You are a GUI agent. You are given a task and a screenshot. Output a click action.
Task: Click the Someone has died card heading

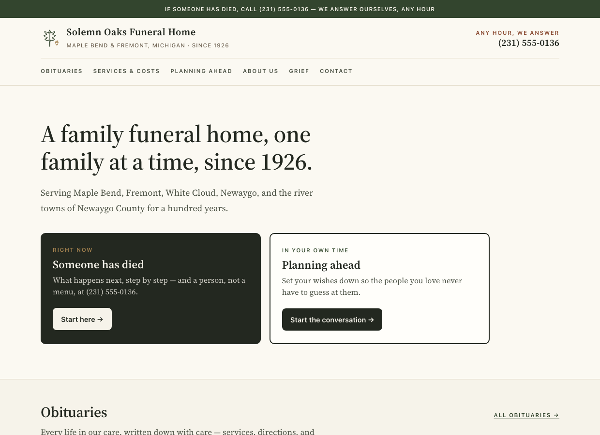tap(98, 264)
